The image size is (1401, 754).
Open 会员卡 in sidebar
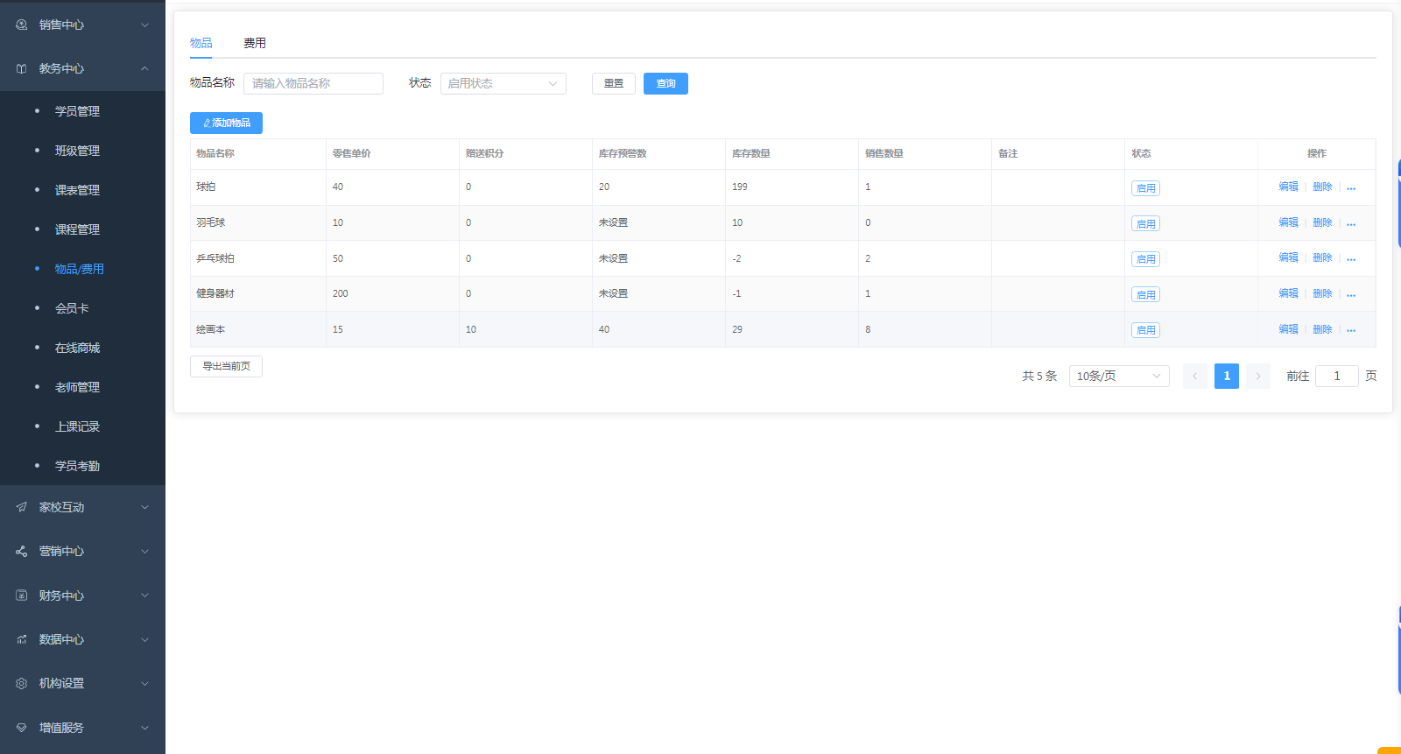pyautogui.click(x=72, y=308)
